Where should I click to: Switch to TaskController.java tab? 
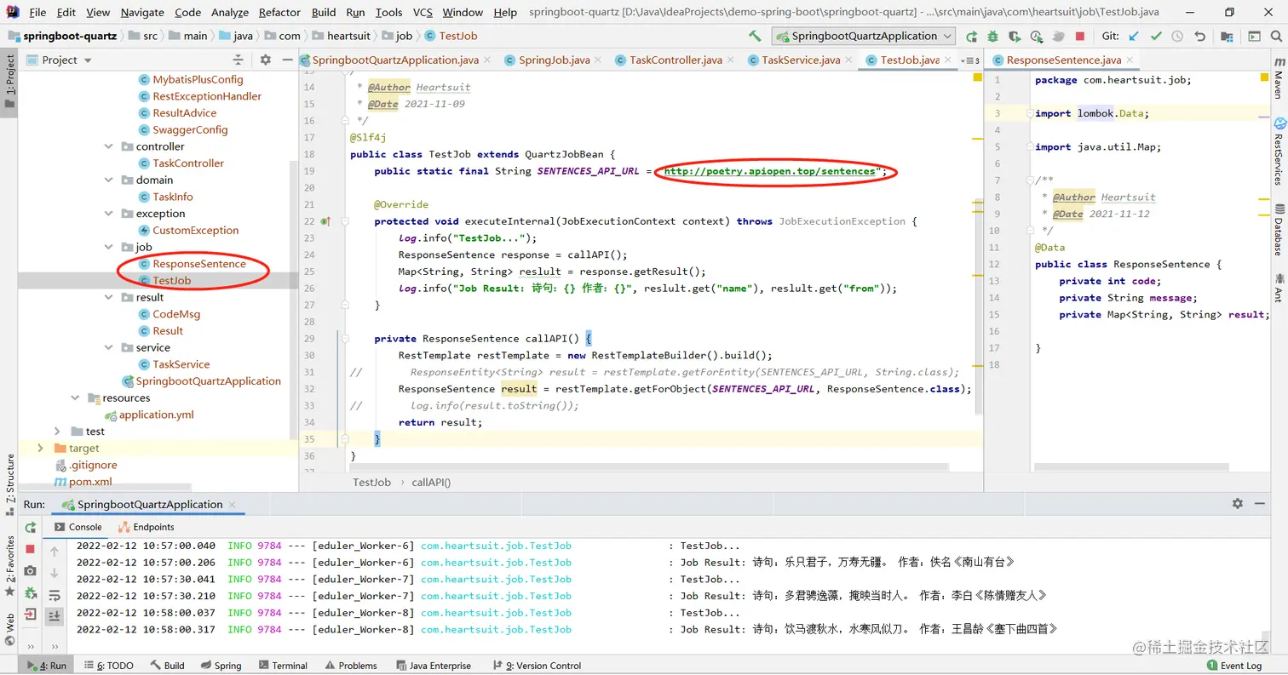tap(676, 60)
